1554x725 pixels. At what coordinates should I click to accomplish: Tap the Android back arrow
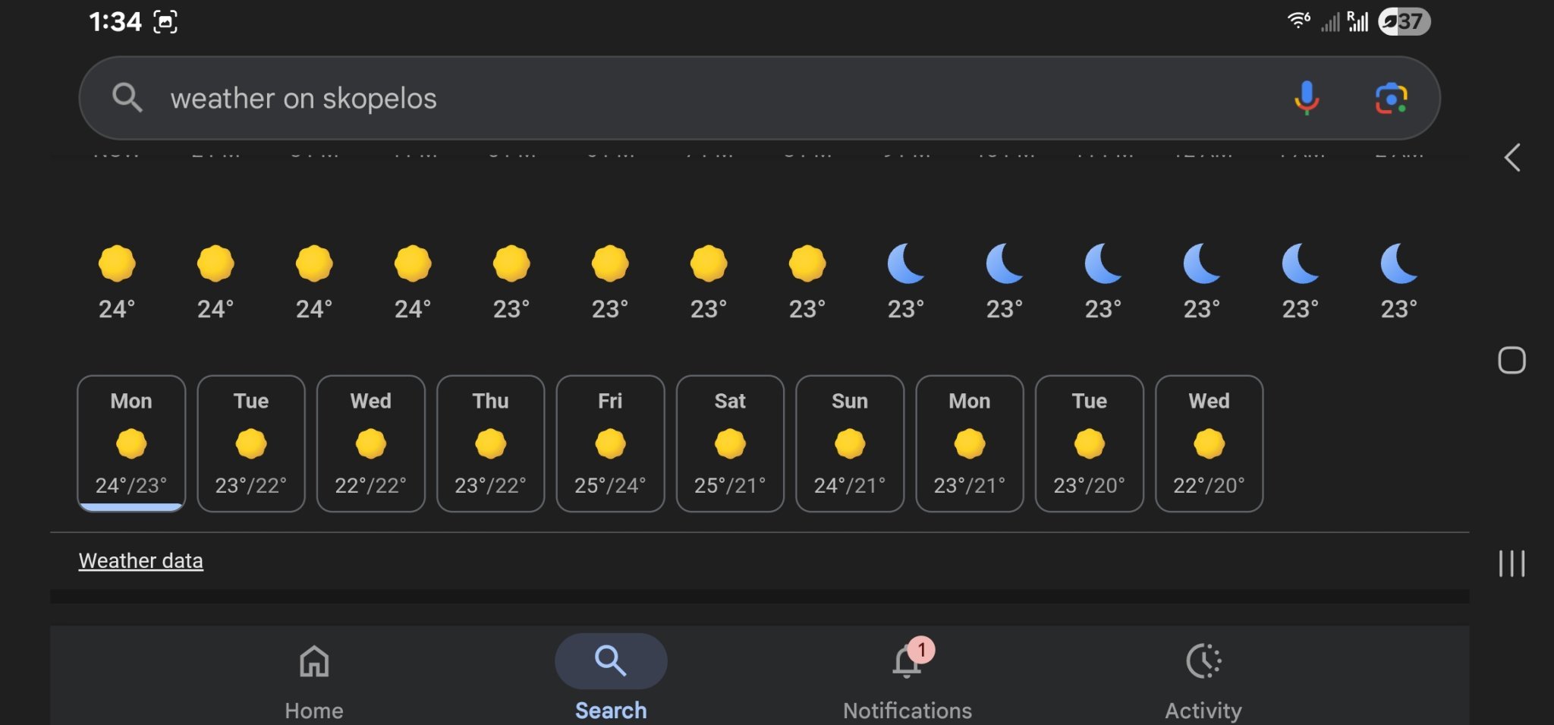[x=1512, y=158]
